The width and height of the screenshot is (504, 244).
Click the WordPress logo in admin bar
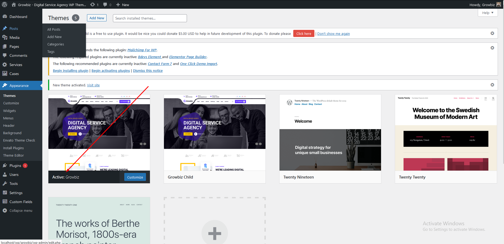click(x=4, y=4)
